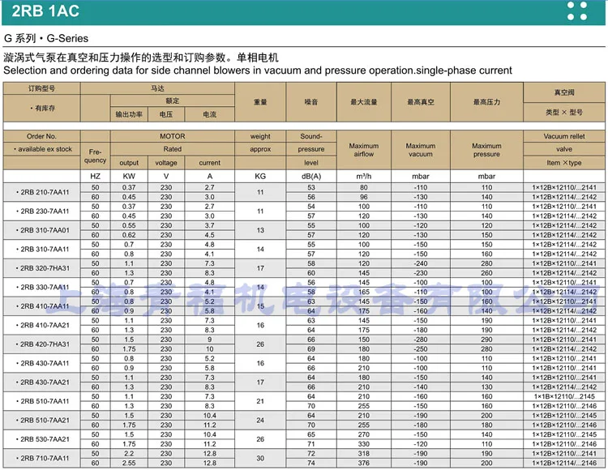Select order number 2RB 410-7AA11
The width and height of the screenshot is (608, 470).
[45, 306]
